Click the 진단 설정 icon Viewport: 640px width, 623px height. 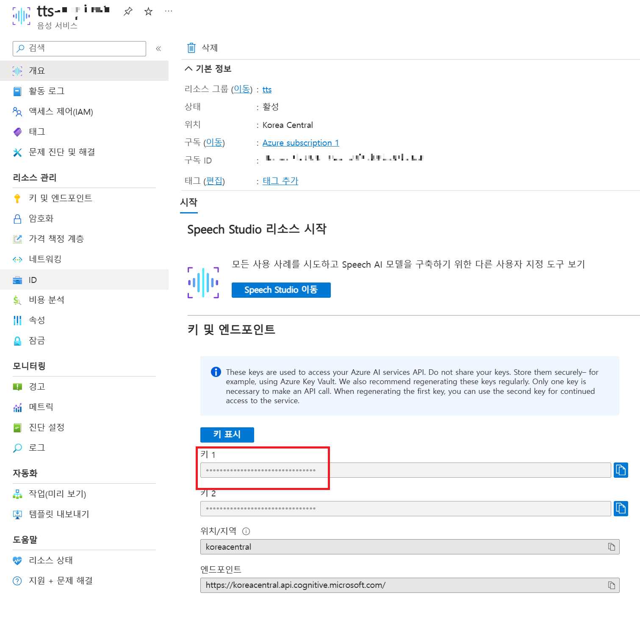[17, 428]
